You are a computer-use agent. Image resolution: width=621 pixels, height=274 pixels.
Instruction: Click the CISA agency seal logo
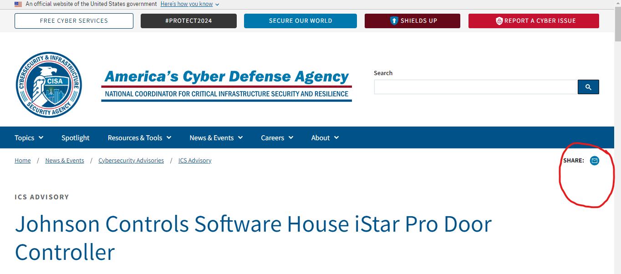click(x=49, y=85)
